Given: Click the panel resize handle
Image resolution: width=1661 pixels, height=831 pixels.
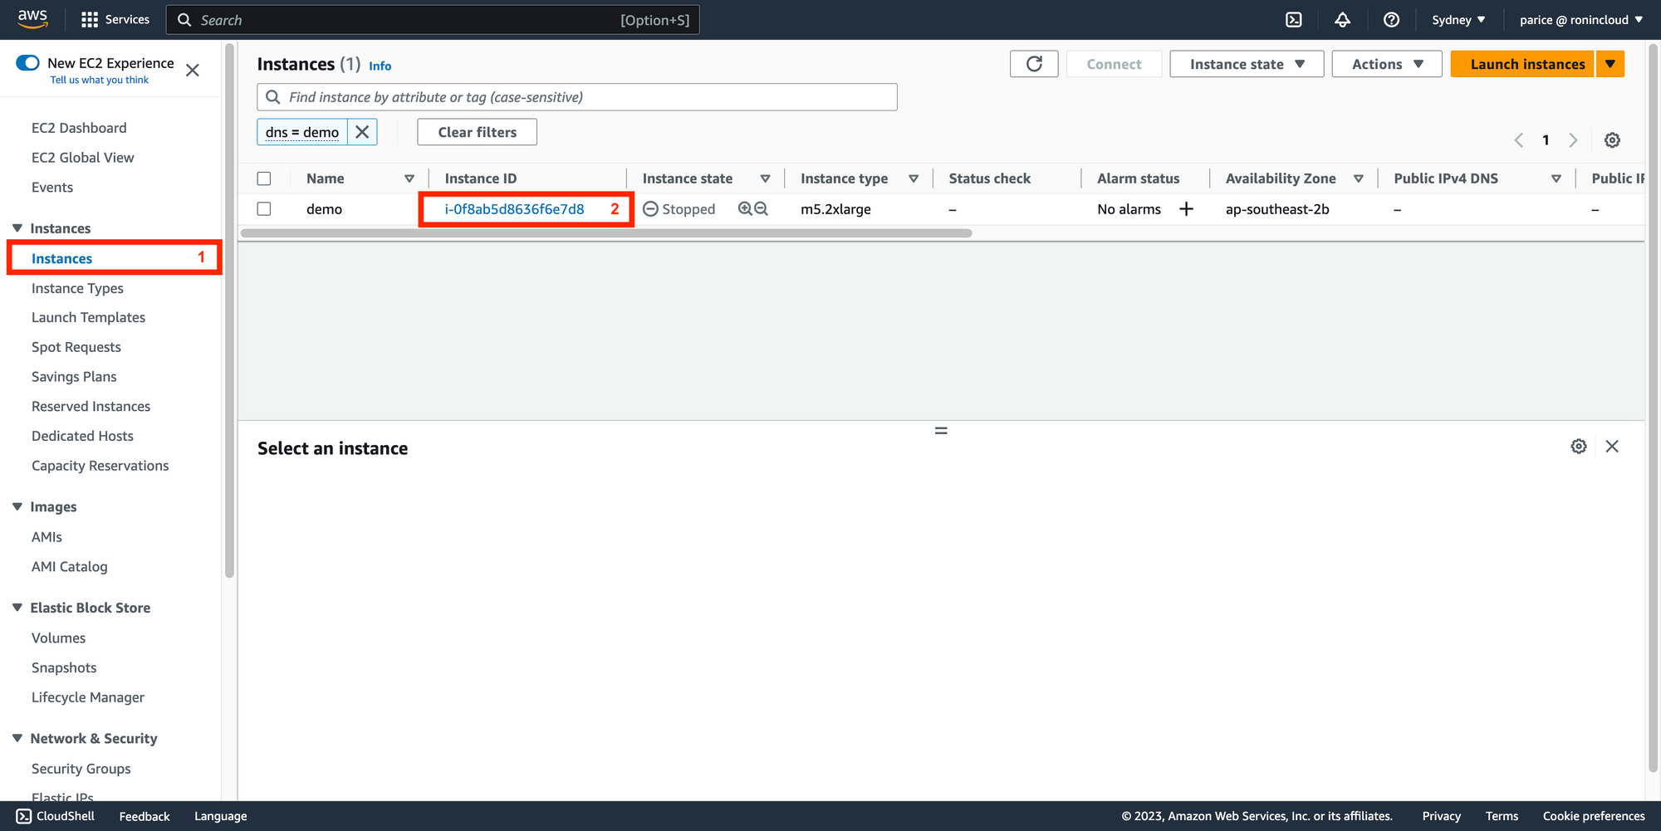Looking at the screenshot, I should click(941, 431).
